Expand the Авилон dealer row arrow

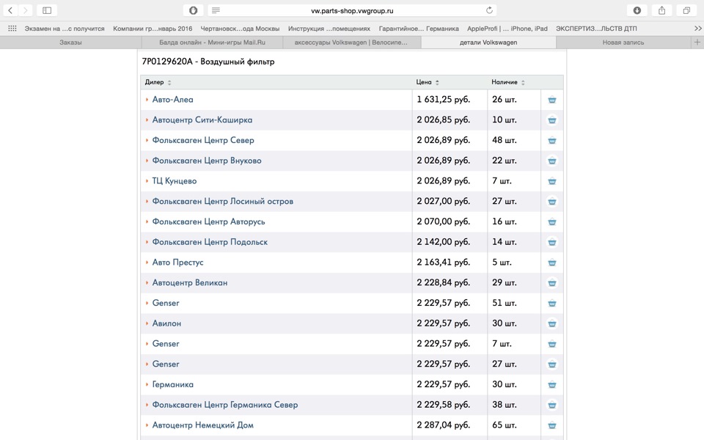coord(147,323)
